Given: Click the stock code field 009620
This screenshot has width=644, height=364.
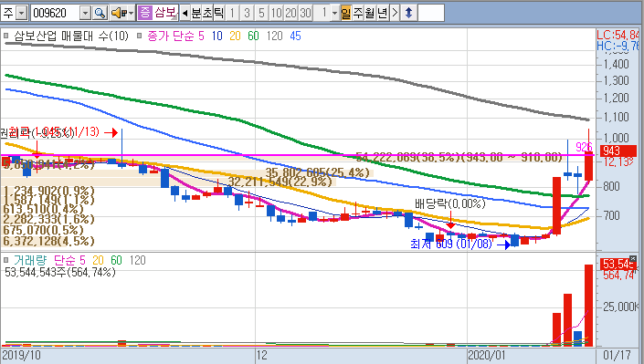Looking at the screenshot, I should (56, 13).
